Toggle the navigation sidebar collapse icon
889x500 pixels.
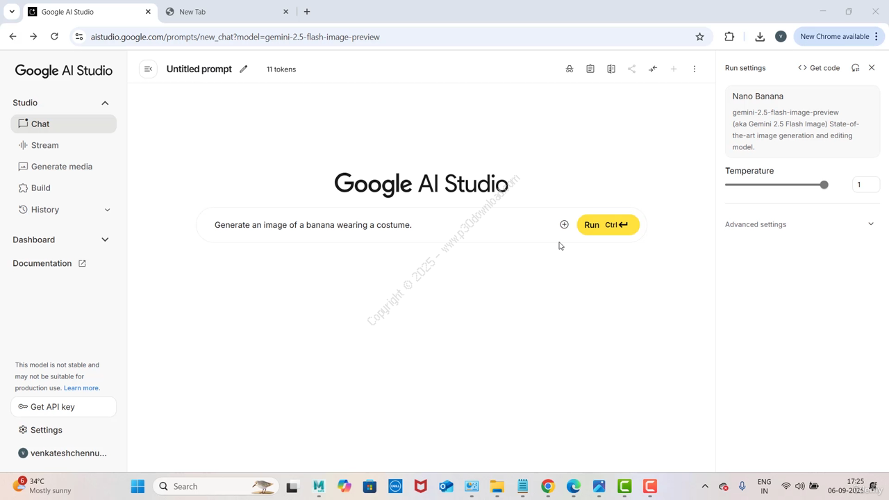click(x=148, y=69)
